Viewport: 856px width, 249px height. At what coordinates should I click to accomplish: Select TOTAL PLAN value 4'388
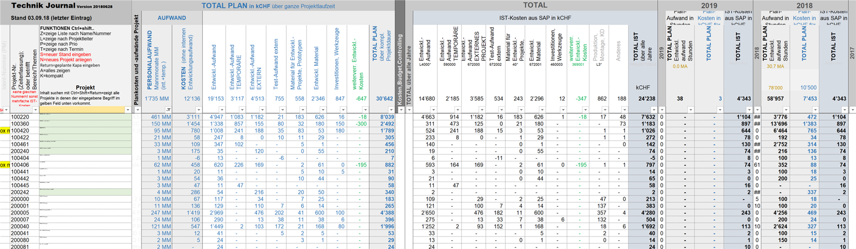tap(382, 213)
